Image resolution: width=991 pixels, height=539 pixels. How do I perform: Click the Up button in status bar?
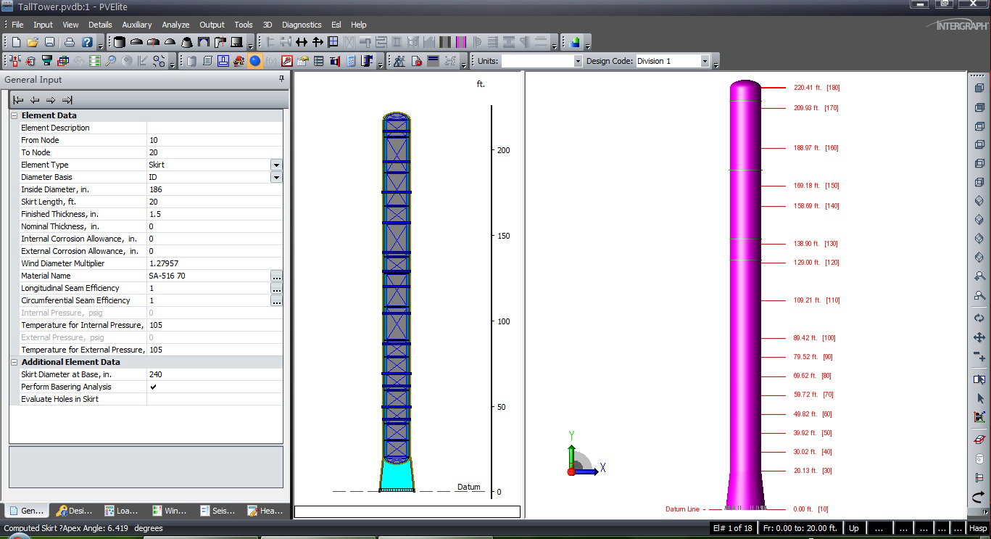click(x=854, y=528)
